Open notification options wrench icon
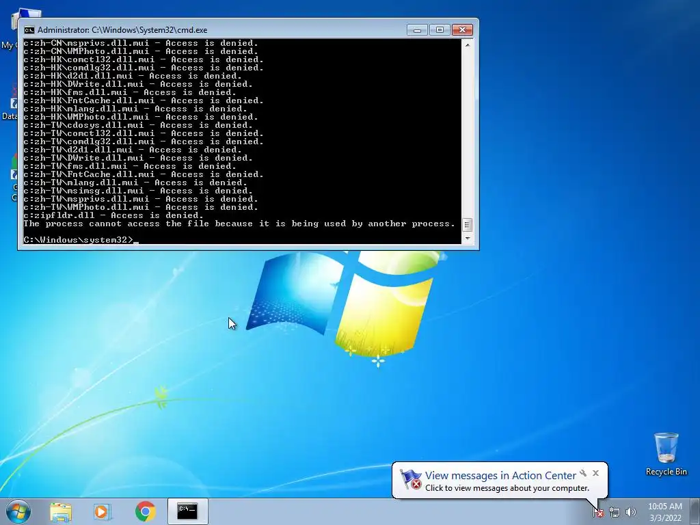The height and width of the screenshot is (525, 700). pos(583,473)
